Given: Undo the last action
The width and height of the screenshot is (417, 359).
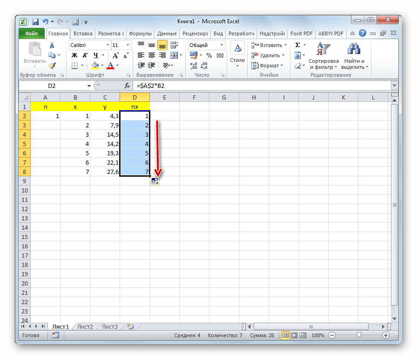Looking at the screenshot, I should click(x=45, y=21).
